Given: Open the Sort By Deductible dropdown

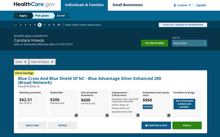Looking at the screenshot, I should [189, 43].
